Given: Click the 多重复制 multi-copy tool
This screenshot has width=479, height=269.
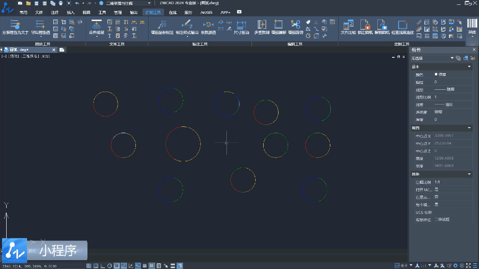Looking at the screenshot, I should click(x=262, y=27).
